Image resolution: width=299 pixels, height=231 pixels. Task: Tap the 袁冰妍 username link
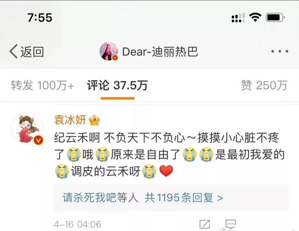point(70,120)
